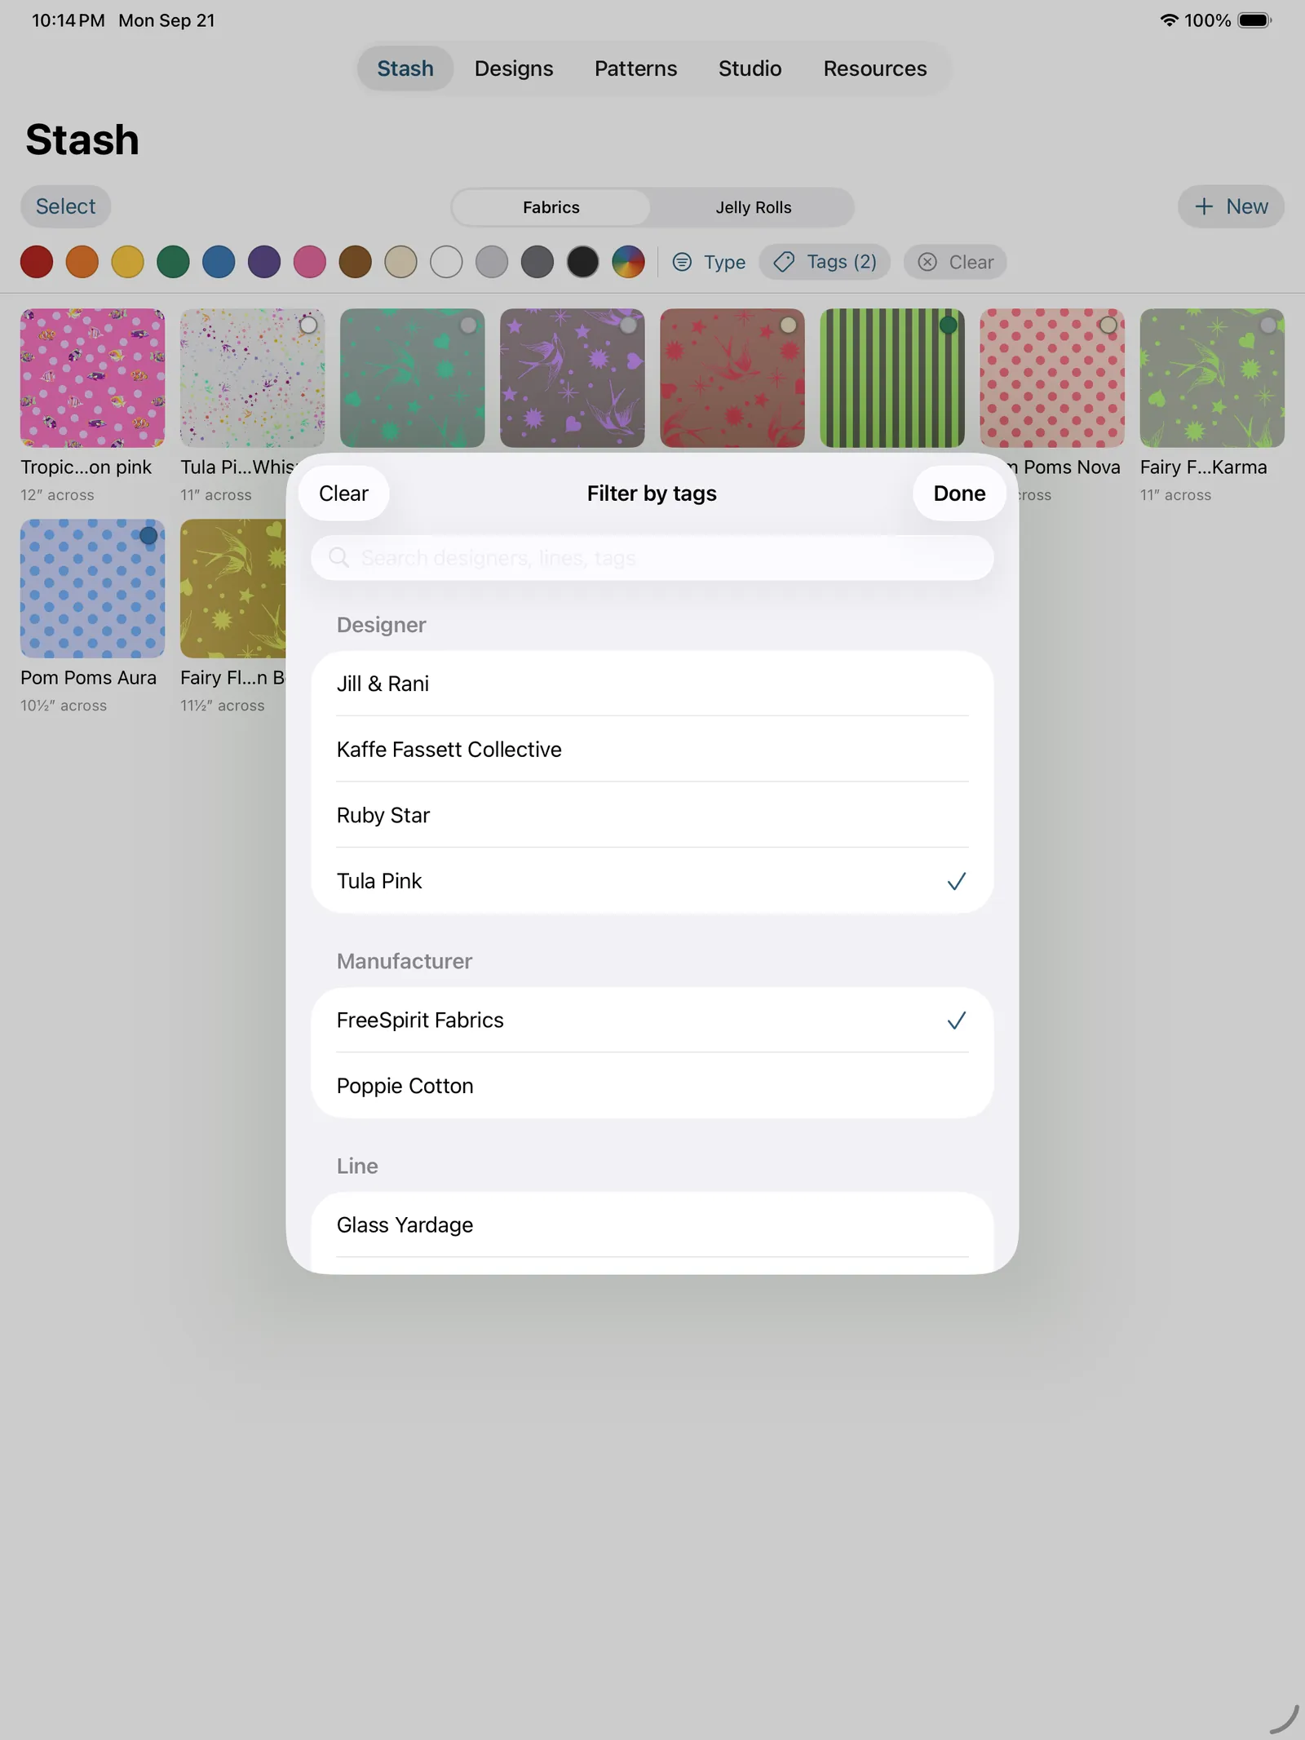Select the blue color filter swatch
Screen dimensions: 1305x1740
click(x=219, y=262)
